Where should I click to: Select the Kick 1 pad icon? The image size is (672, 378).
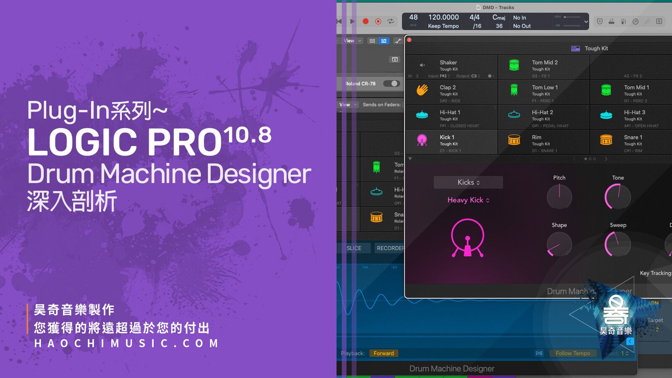click(x=422, y=140)
